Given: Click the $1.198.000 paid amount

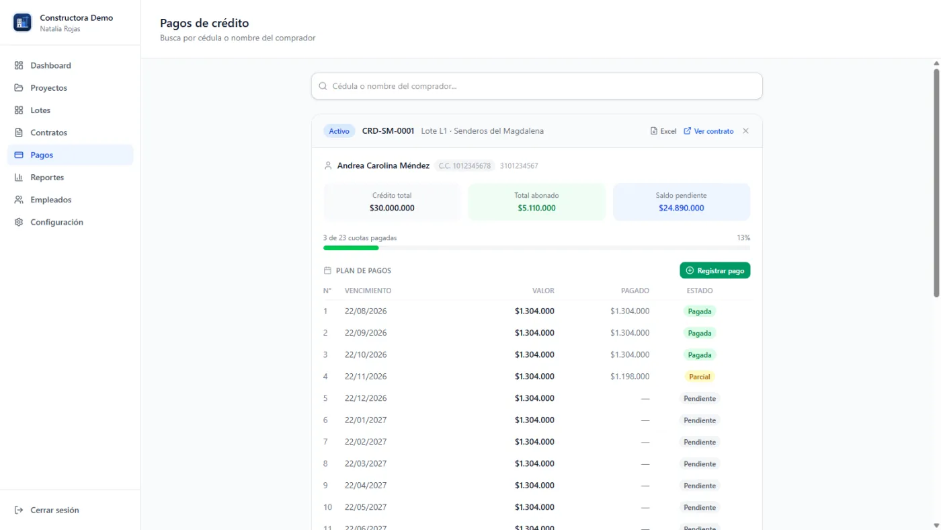Looking at the screenshot, I should (630, 377).
